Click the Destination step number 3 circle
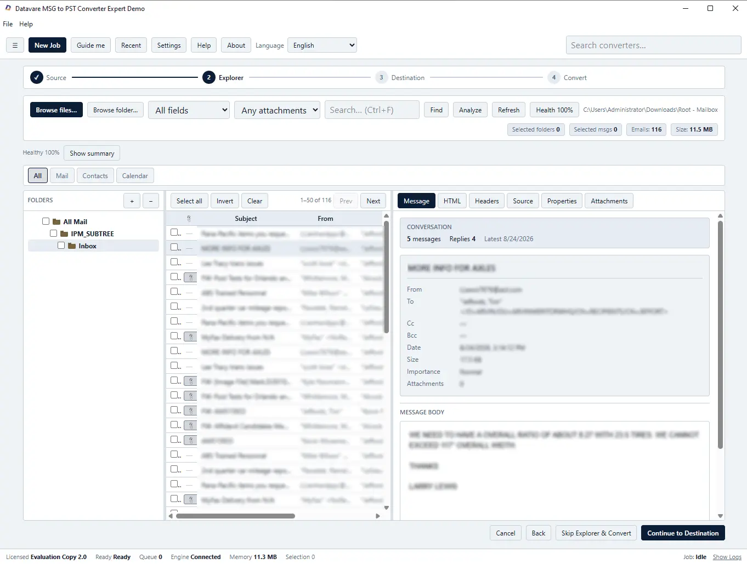This screenshot has height=564, width=747. (x=381, y=78)
